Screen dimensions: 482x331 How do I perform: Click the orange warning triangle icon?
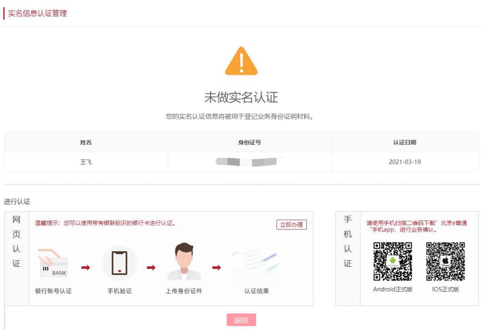point(241,61)
